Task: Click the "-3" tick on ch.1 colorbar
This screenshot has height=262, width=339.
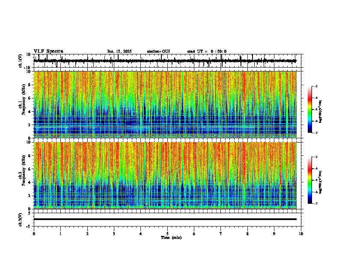Action: click(316, 86)
